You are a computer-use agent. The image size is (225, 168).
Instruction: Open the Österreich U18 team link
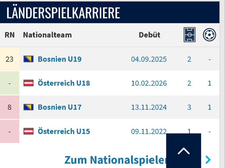coord(64,83)
